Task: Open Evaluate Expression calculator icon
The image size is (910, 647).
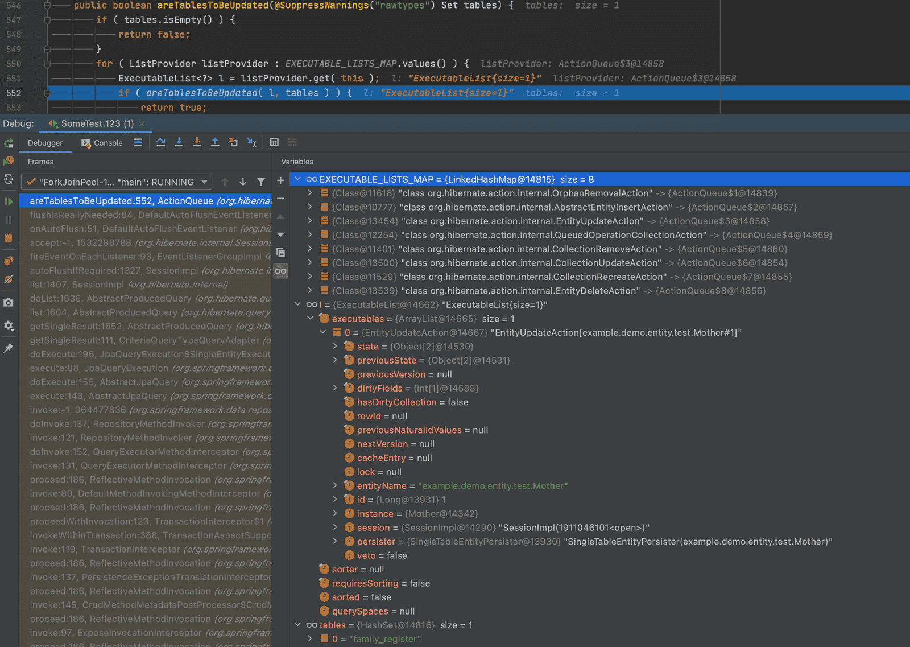Action: click(274, 142)
